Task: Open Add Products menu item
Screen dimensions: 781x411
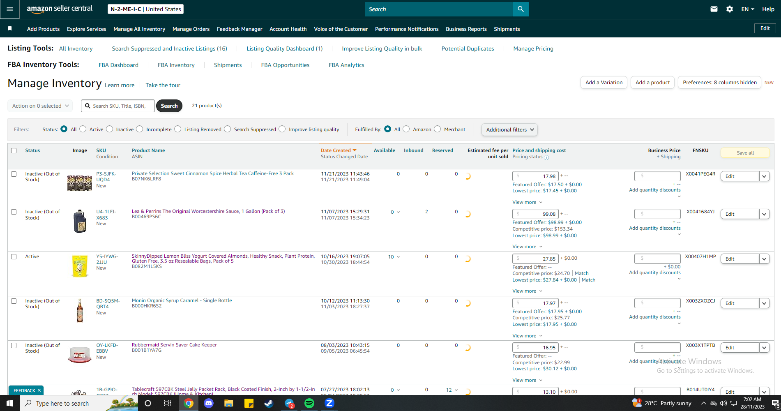Action: click(x=43, y=29)
